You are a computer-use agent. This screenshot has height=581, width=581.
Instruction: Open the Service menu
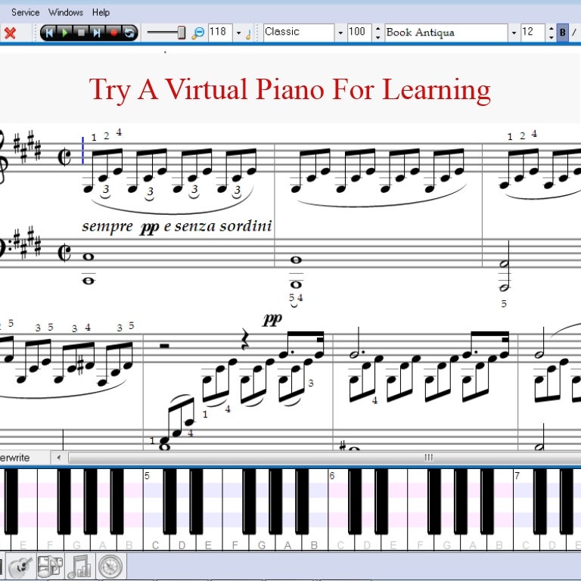25,12
